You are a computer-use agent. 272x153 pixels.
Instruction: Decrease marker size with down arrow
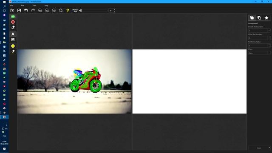114,11
